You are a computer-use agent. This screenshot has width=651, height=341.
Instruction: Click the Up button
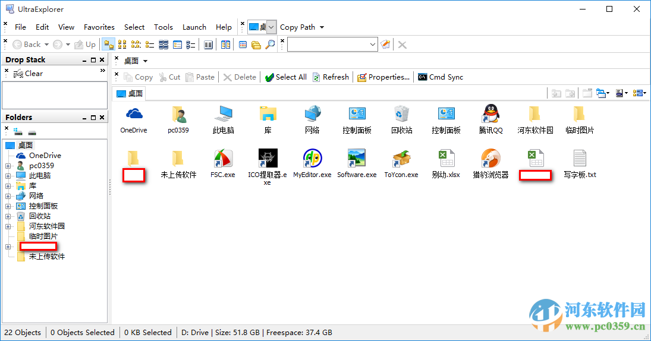point(85,45)
